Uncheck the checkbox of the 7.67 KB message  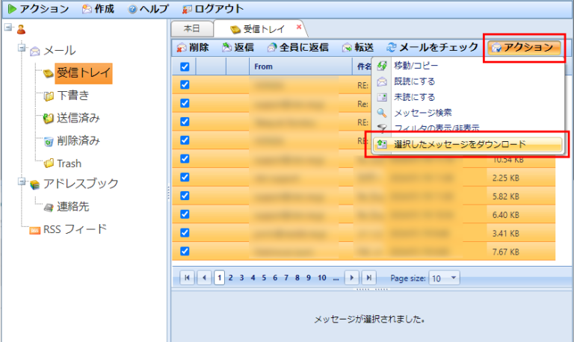point(185,251)
